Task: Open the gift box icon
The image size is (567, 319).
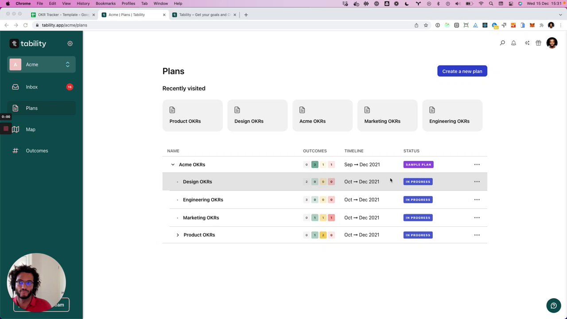Action: coord(538,43)
